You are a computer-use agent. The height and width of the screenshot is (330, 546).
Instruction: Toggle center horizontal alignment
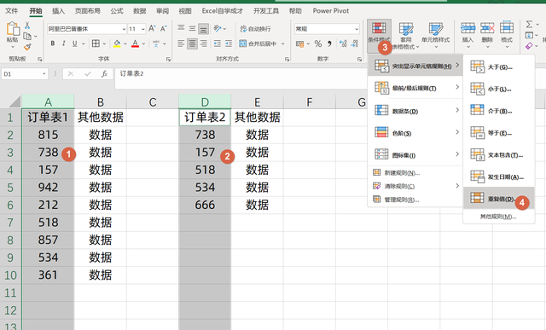(192, 43)
